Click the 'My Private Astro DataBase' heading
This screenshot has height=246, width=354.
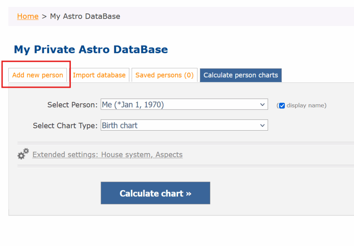[x=91, y=50]
